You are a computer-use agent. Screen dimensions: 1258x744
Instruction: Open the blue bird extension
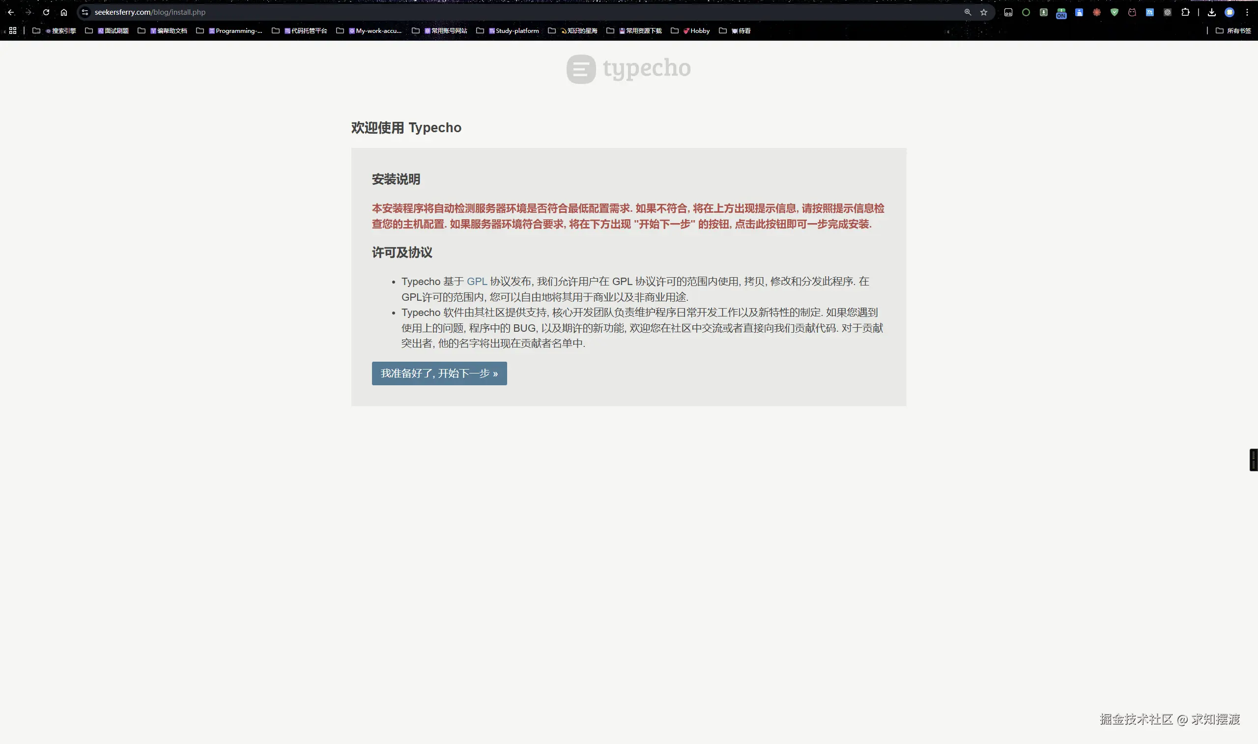(x=1079, y=12)
